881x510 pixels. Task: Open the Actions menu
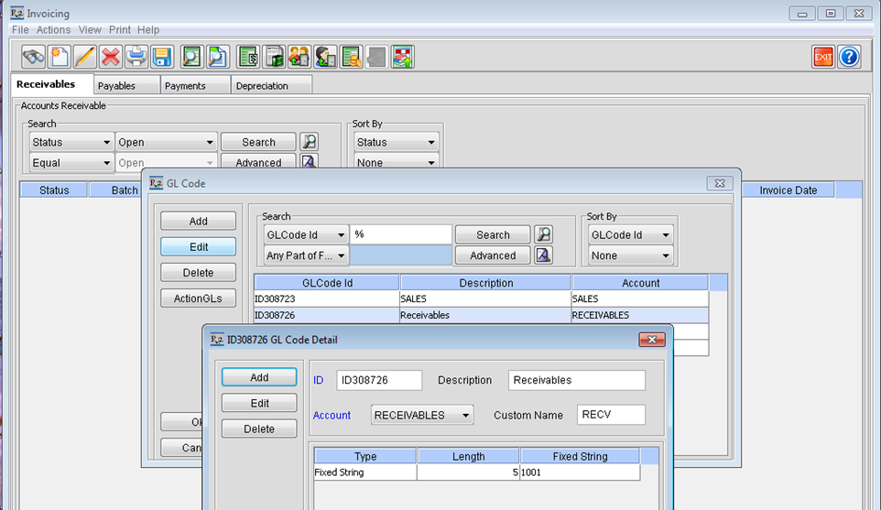53,30
